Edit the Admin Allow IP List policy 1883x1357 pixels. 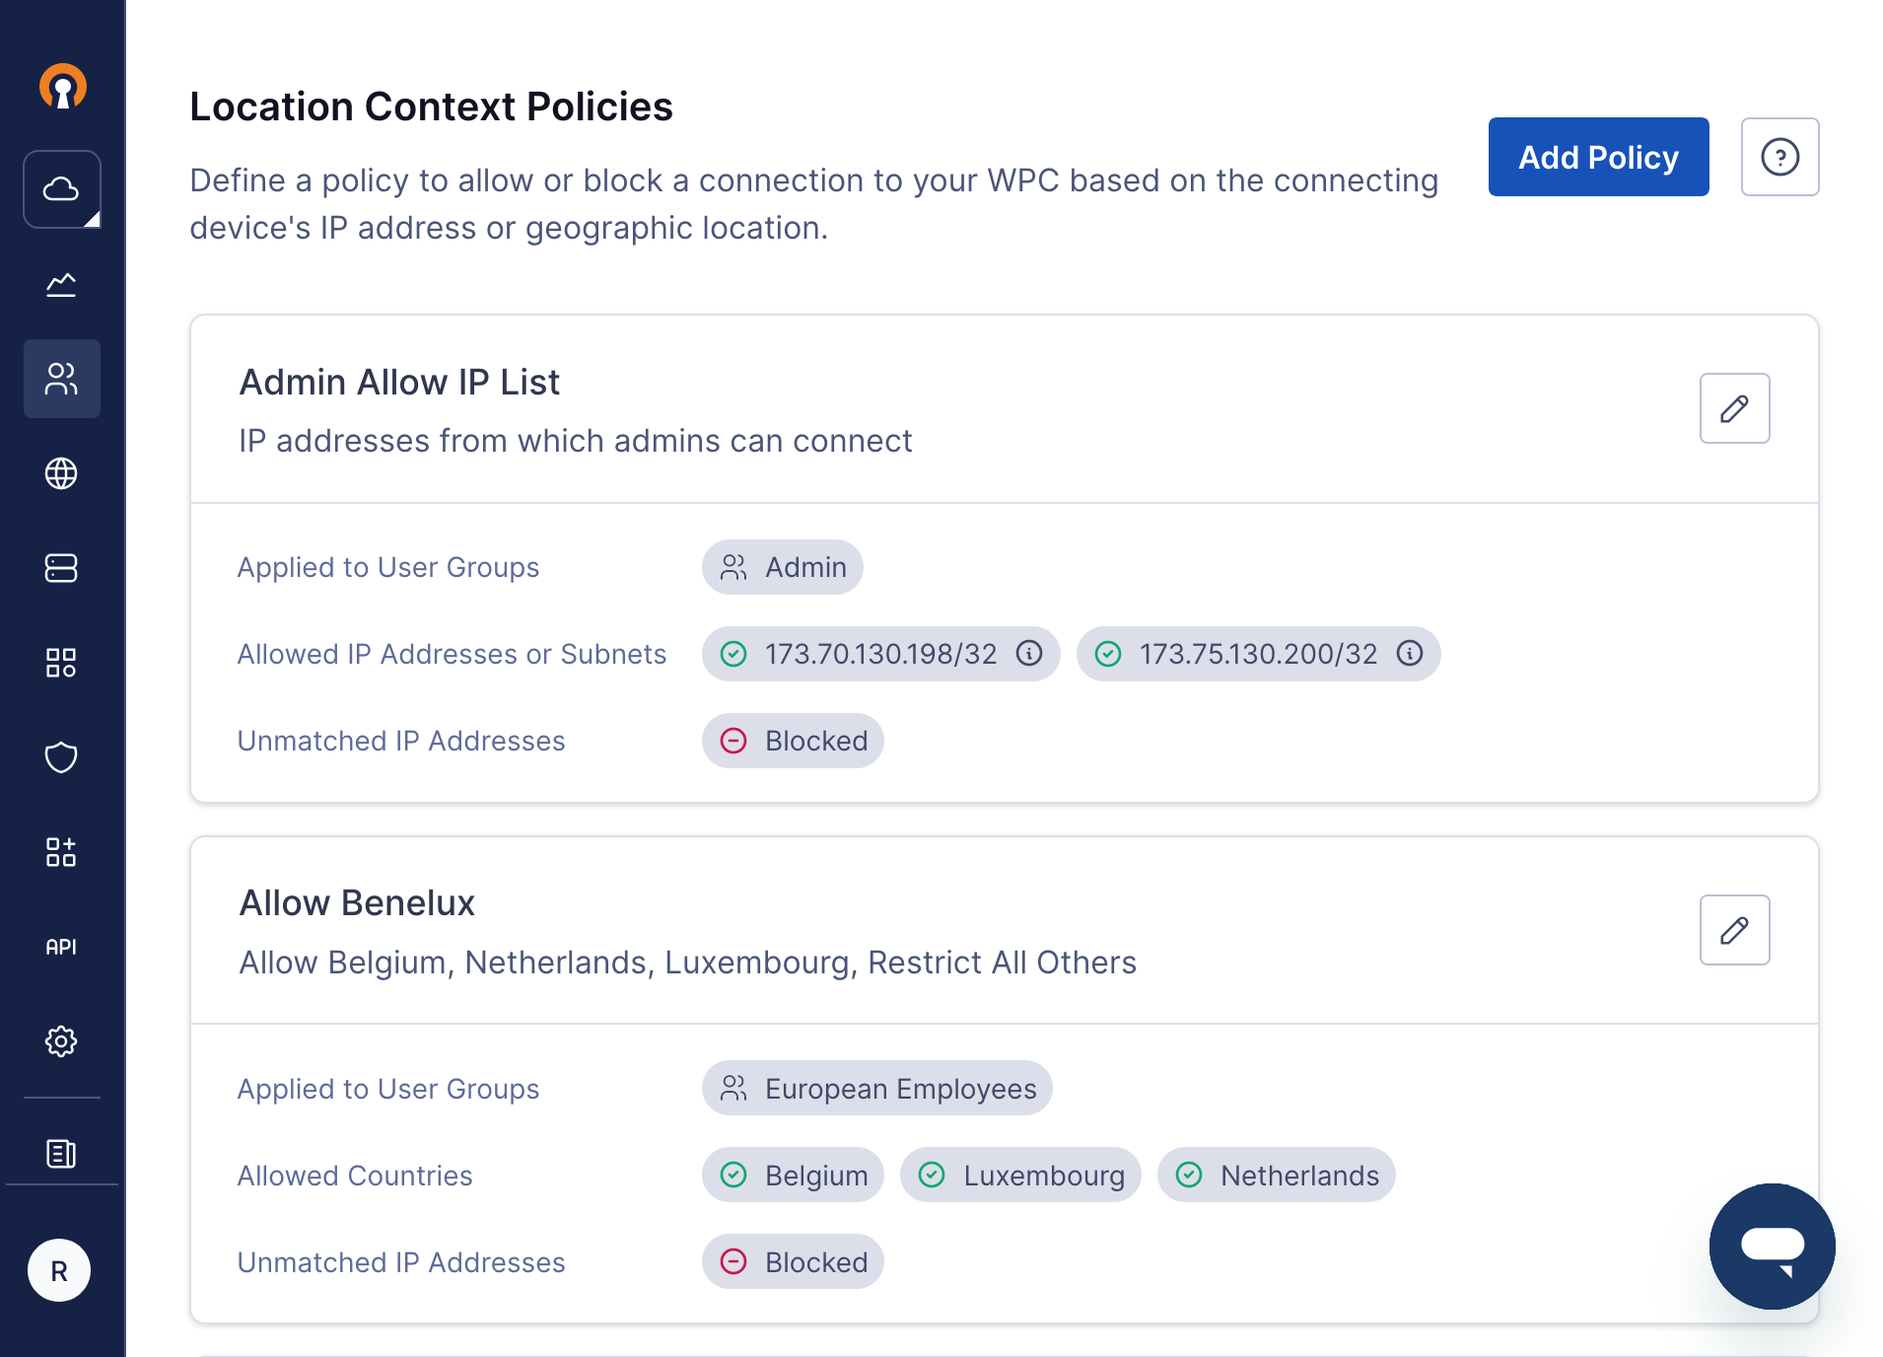tap(1735, 408)
